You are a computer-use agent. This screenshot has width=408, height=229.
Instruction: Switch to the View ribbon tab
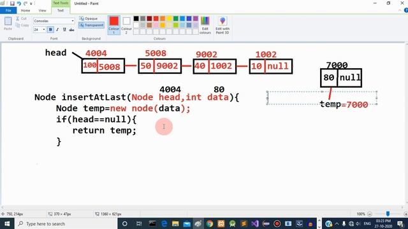(43, 11)
